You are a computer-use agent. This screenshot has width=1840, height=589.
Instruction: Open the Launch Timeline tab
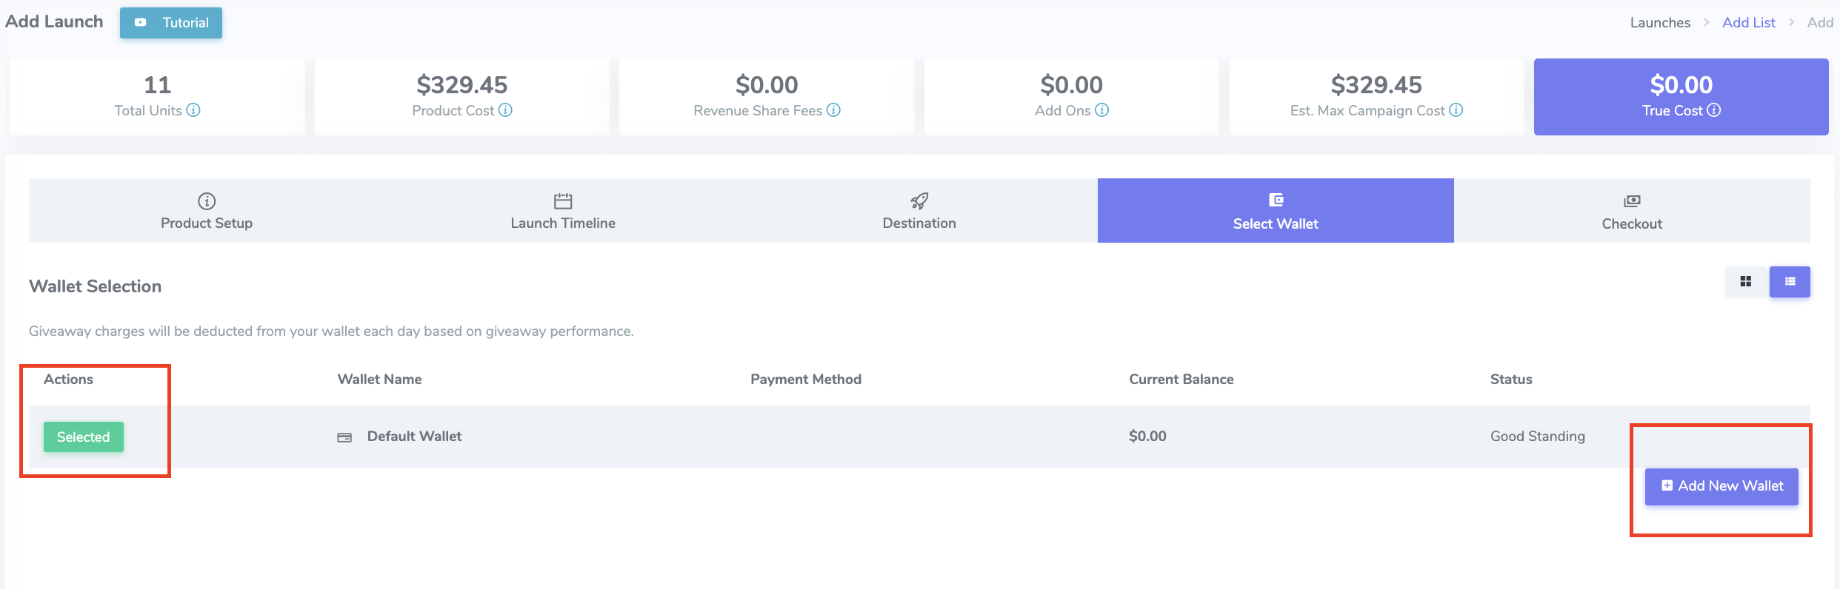[563, 211]
